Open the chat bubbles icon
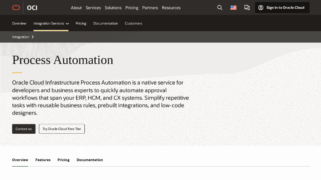 coord(247,7)
